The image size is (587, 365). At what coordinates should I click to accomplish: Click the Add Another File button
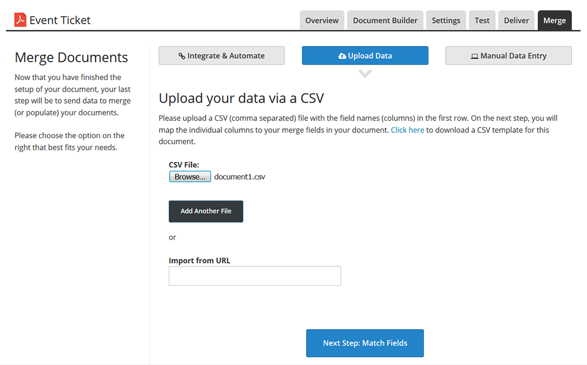point(206,211)
